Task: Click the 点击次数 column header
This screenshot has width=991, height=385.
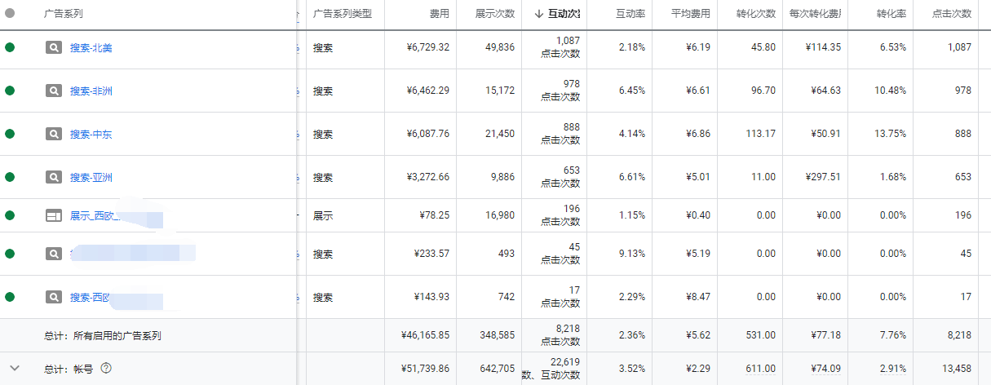Action: [x=952, y=14]
